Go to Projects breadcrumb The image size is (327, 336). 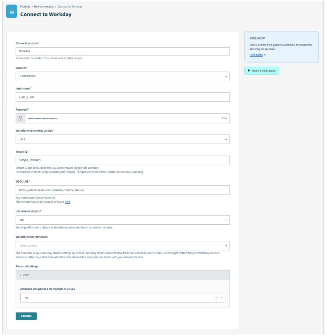[25, 7]
